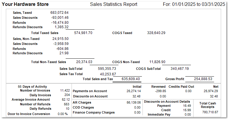Select Payments on Account initial 26,274.14

pyautogui.click(x=134, y=91)
